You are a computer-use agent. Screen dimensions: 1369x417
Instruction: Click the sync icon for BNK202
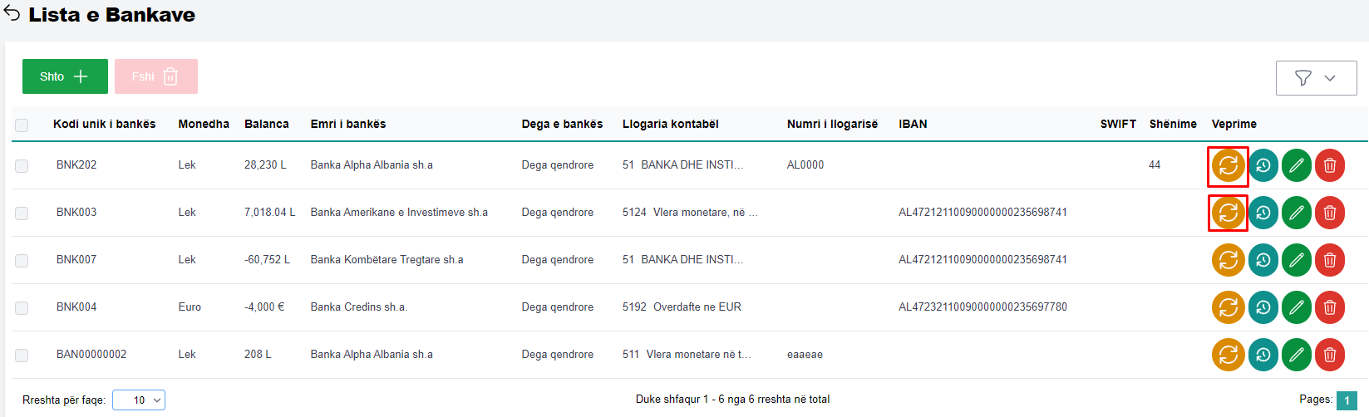[x=1228, y=165]
